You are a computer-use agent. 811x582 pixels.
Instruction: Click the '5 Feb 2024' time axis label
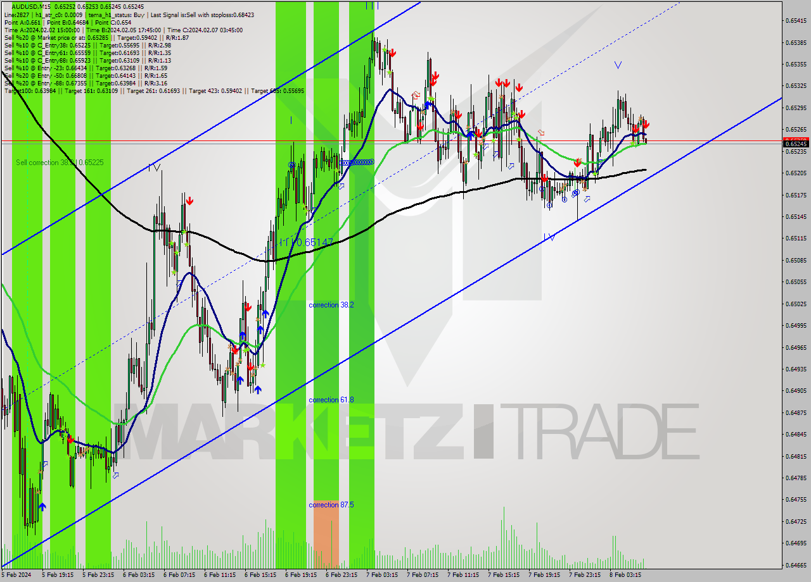click(16, 575)
